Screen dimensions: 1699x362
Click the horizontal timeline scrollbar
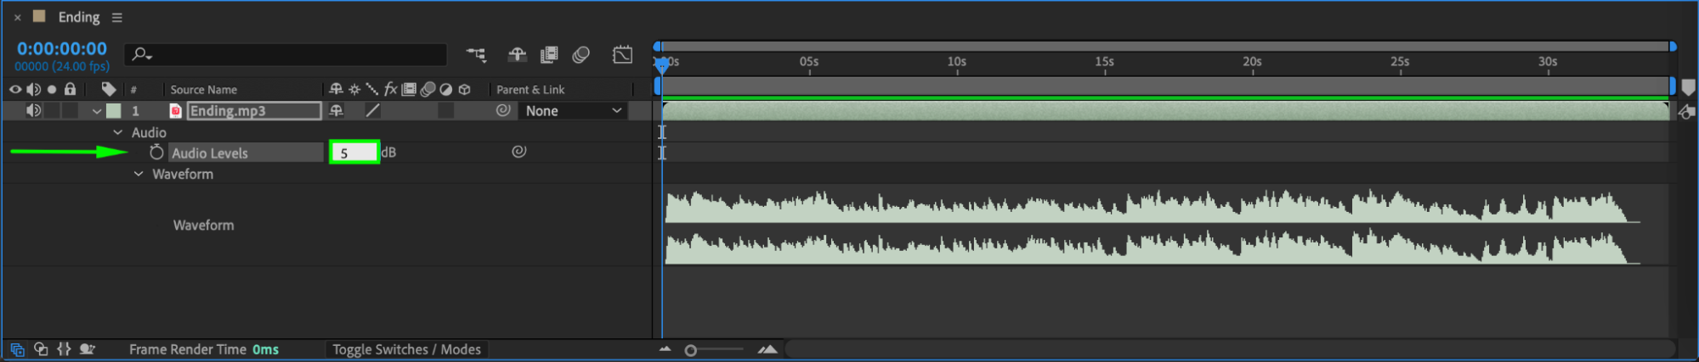[1229, 349]
